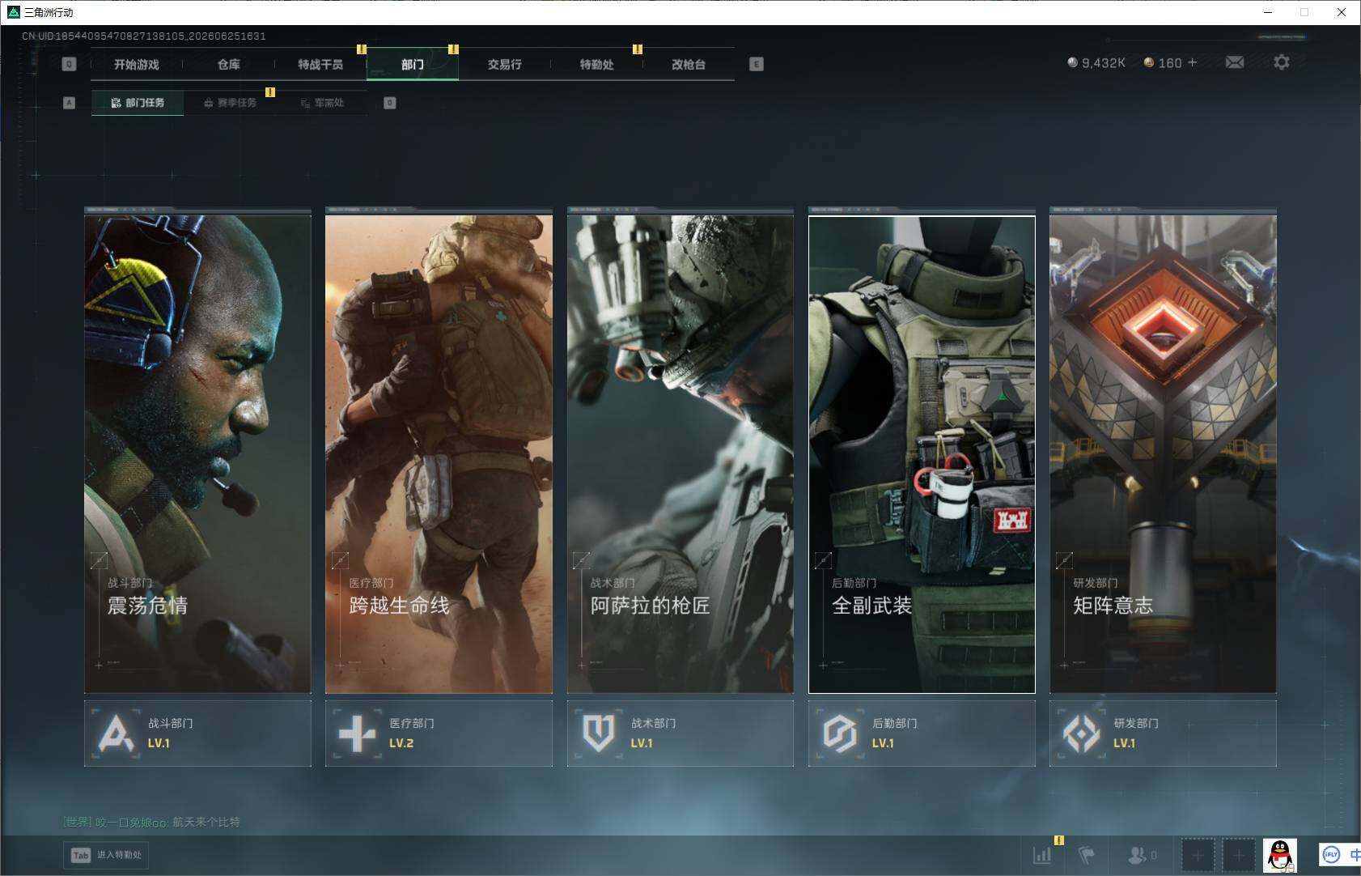Viewport: 1361px width, 876px height.
Task: Click the 震荡危情 card corner expand icon
Action: pos(99,559)
